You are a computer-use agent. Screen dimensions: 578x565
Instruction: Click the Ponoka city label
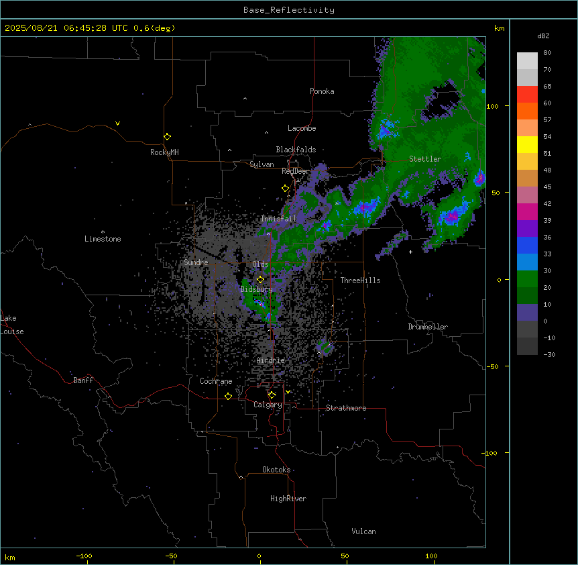(322, 91)
